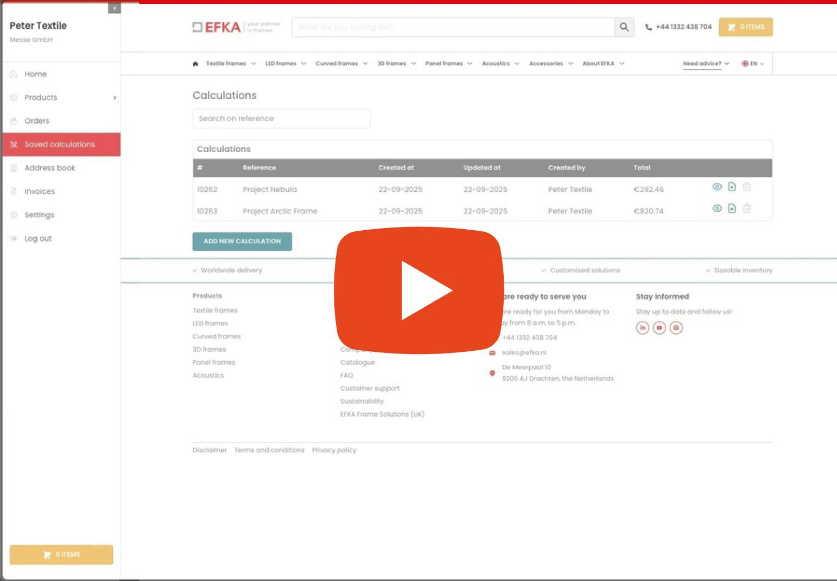The width and height of the screenshot is (837, 581).
Task: Click the €292.46 total cell
Action: 649,190
